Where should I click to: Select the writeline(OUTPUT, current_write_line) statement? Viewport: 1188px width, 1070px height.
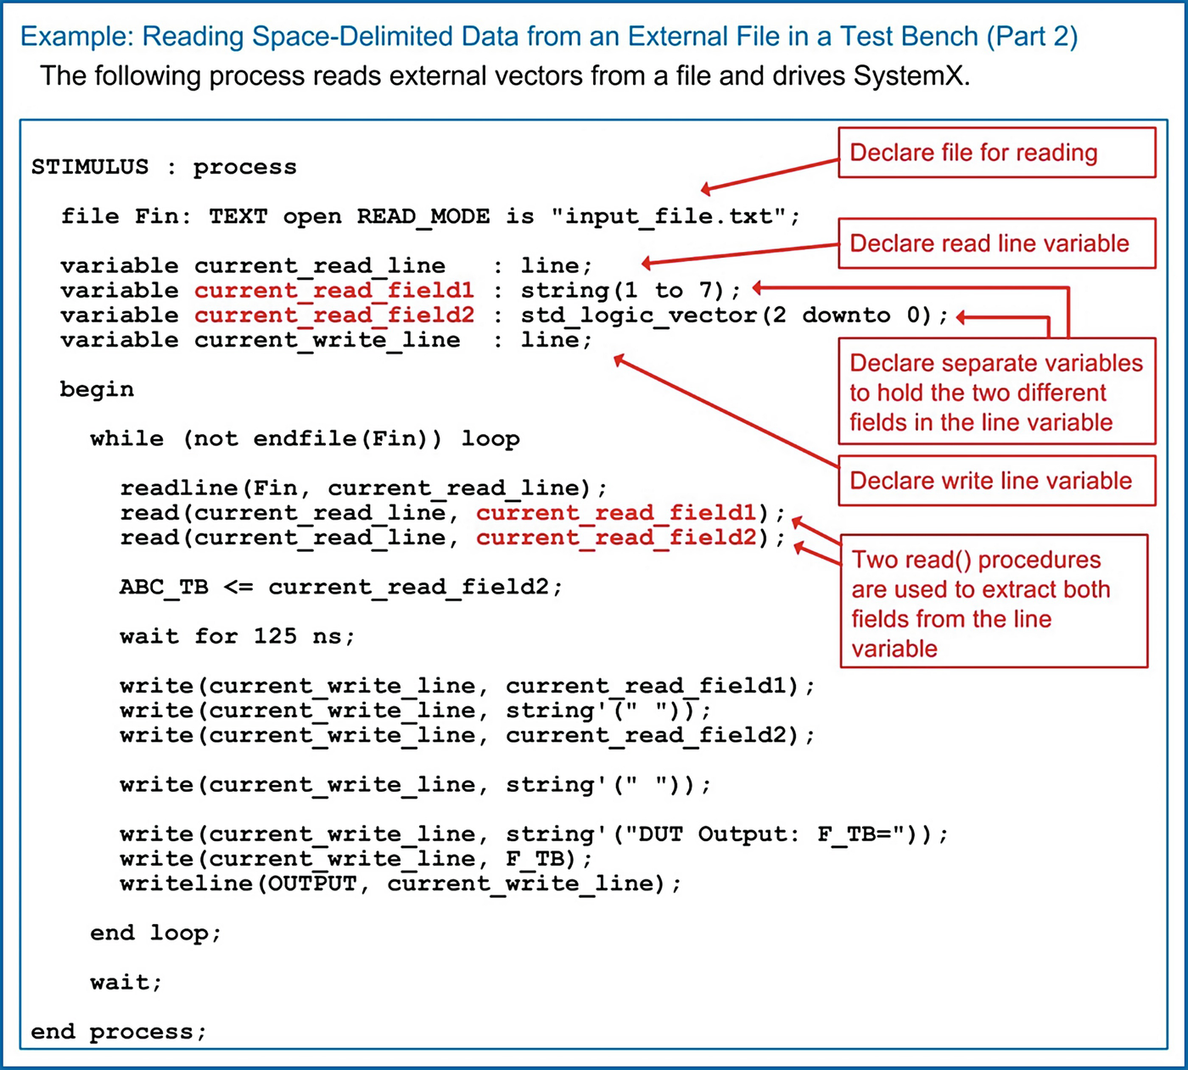pyautogui.click(x=399, y=883)
